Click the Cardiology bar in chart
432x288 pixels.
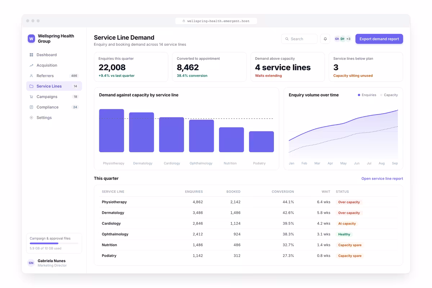[171, 135]
